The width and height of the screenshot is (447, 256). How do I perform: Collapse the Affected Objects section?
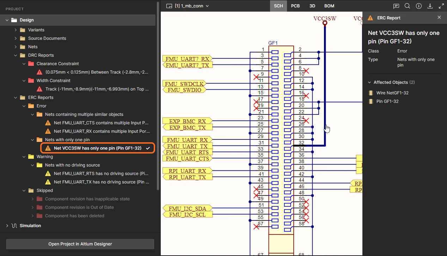[x=369, y=82]
